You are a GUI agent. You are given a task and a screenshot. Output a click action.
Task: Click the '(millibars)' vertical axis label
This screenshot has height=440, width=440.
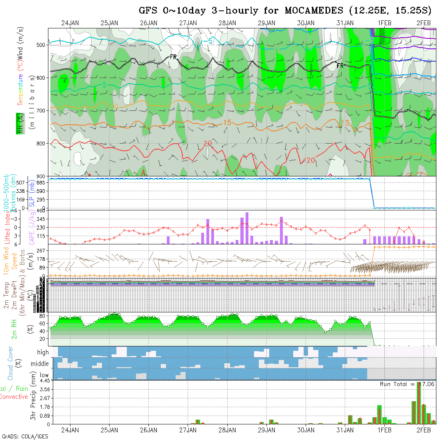point(32,102)
